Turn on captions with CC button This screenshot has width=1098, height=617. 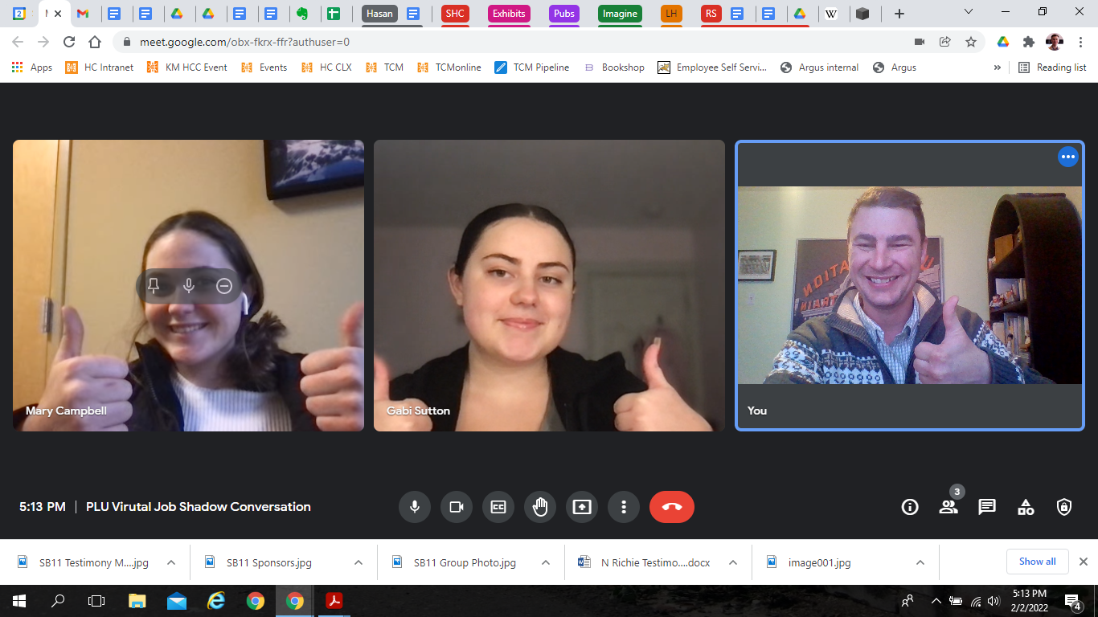[x=498, y=507]
